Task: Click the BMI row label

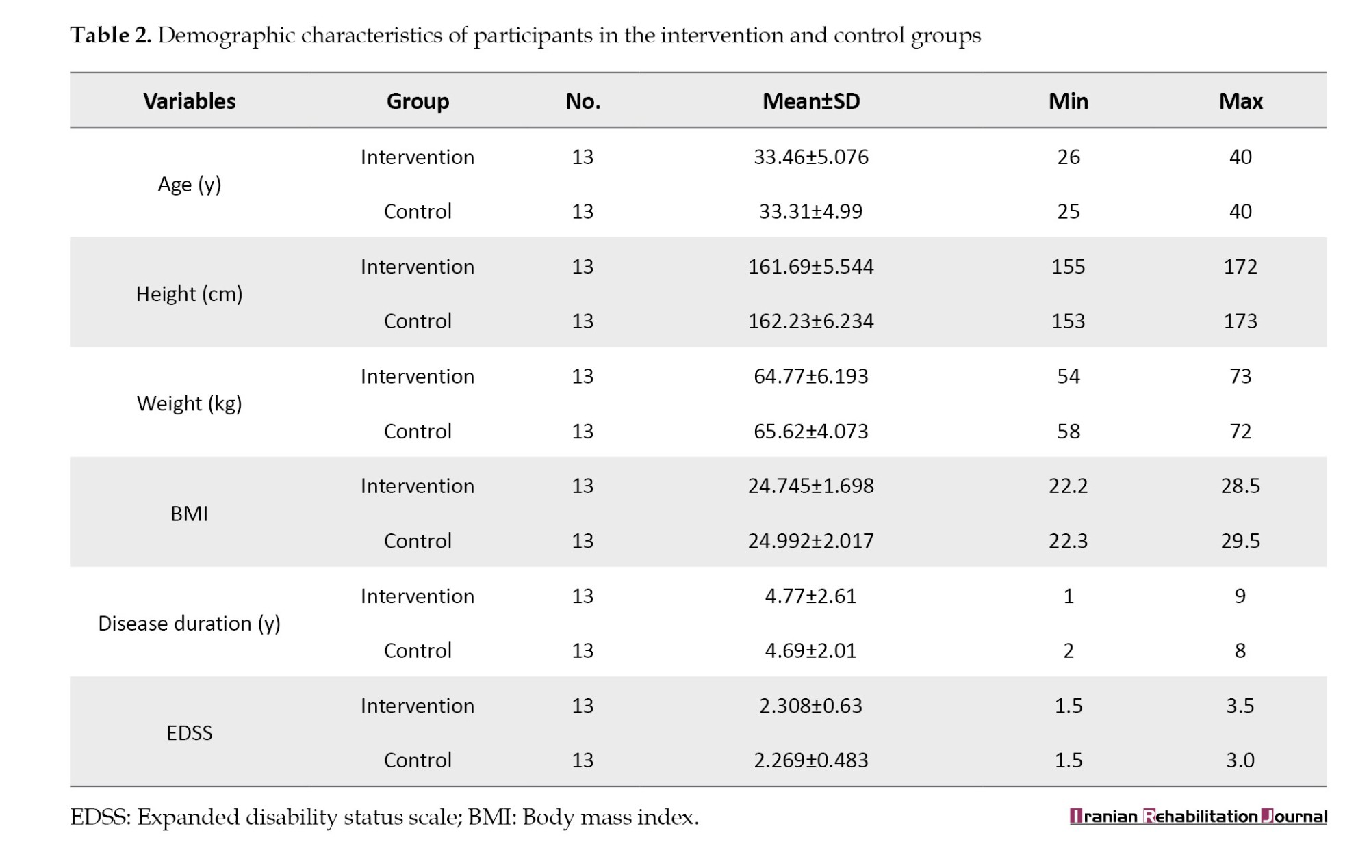Action: (x=189, y=514)
